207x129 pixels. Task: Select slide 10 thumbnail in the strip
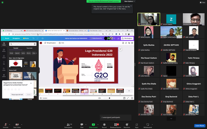pyautogui.click(x=93, y=91)
